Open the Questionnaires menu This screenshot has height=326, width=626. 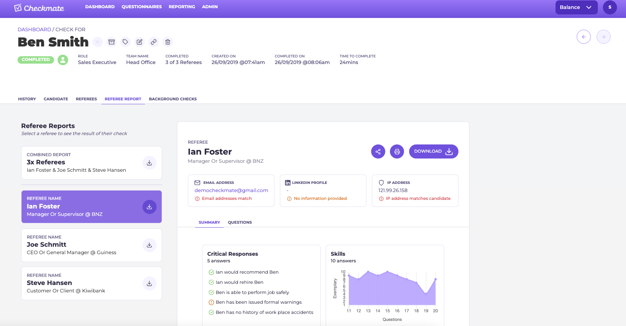point(142,7)
